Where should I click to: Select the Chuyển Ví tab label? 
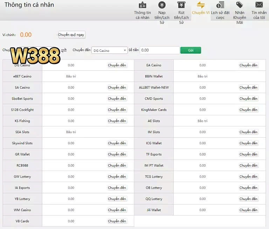click(201, 13)
